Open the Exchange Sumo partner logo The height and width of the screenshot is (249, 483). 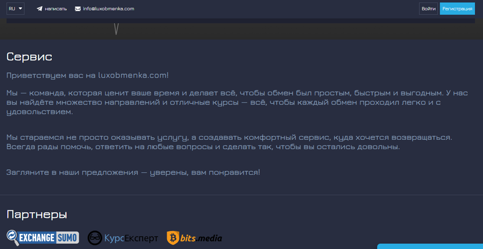tap(43, 238)
